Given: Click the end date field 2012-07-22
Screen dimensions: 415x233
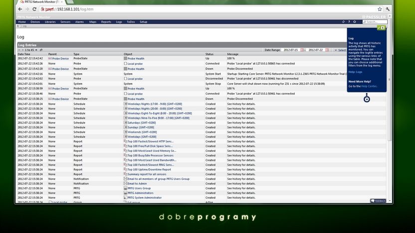Looking at the screenshot, I should click(315, 50).
